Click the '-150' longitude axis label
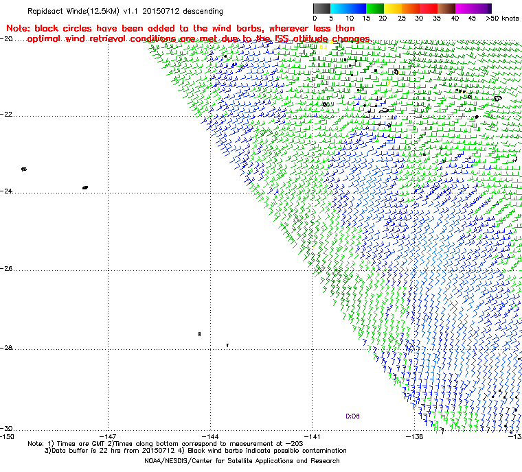522x472 pixels. [7, 436]
